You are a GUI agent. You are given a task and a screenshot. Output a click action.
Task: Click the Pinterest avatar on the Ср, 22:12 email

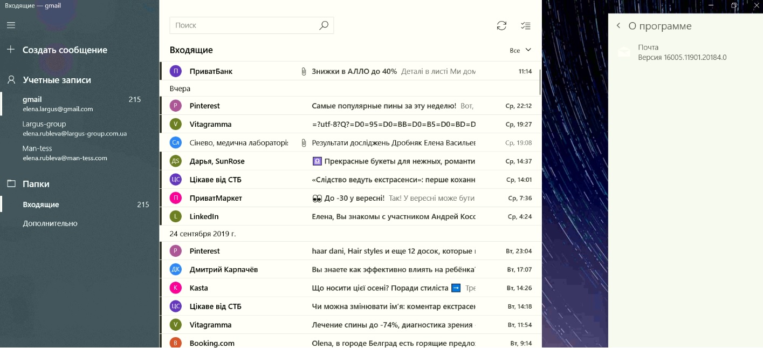point(175,106)
